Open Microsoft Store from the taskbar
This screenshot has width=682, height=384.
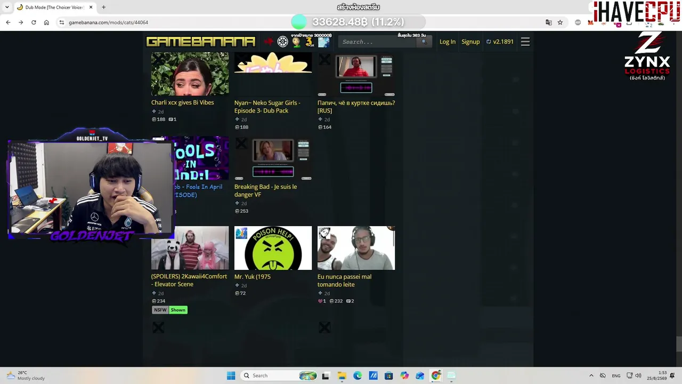388,375
